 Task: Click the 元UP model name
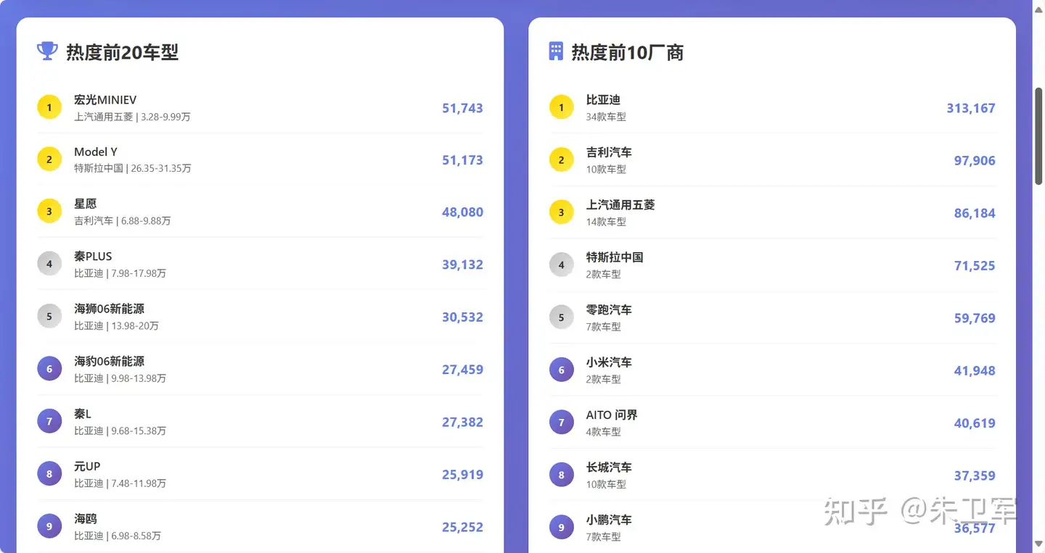pyautogui.click(x=87, y=467)
